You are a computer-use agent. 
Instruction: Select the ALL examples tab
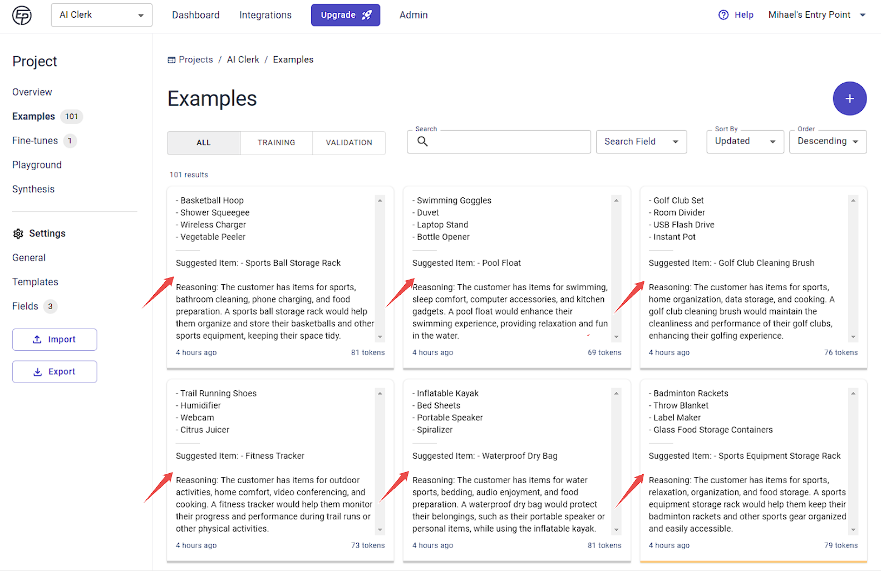pos(204,143)
